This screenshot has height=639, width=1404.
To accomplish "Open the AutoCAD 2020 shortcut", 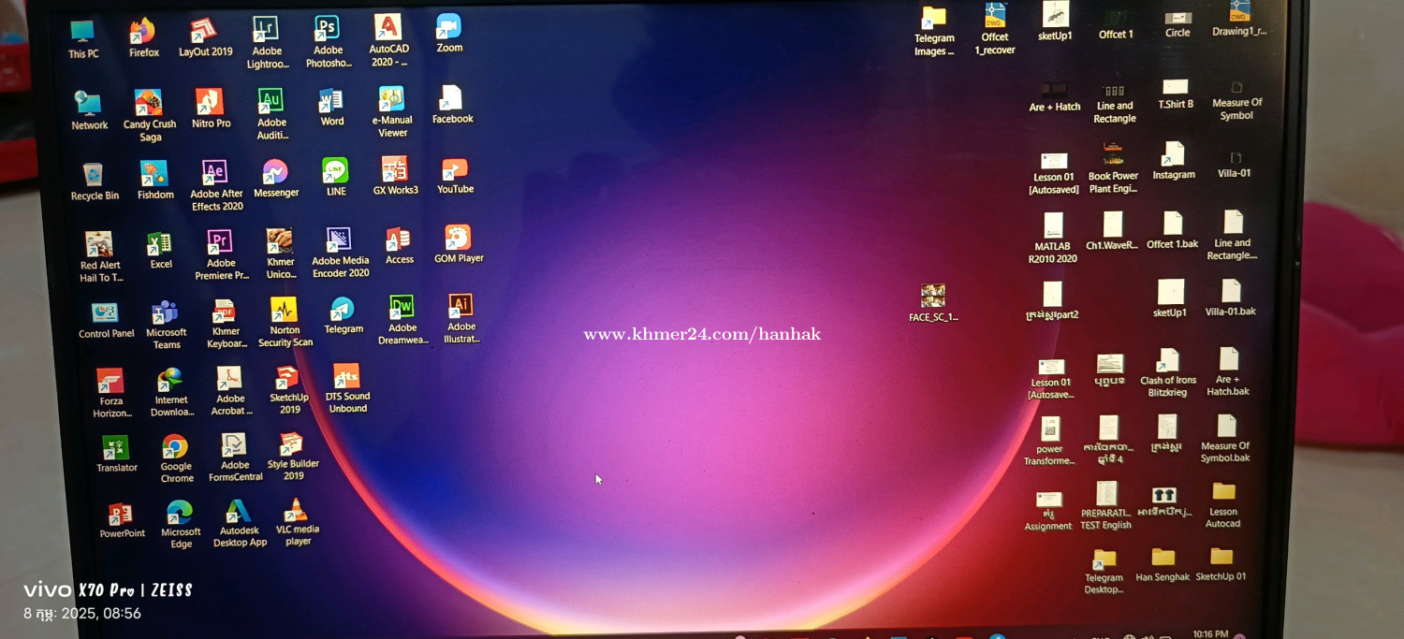I will (388, 40).
